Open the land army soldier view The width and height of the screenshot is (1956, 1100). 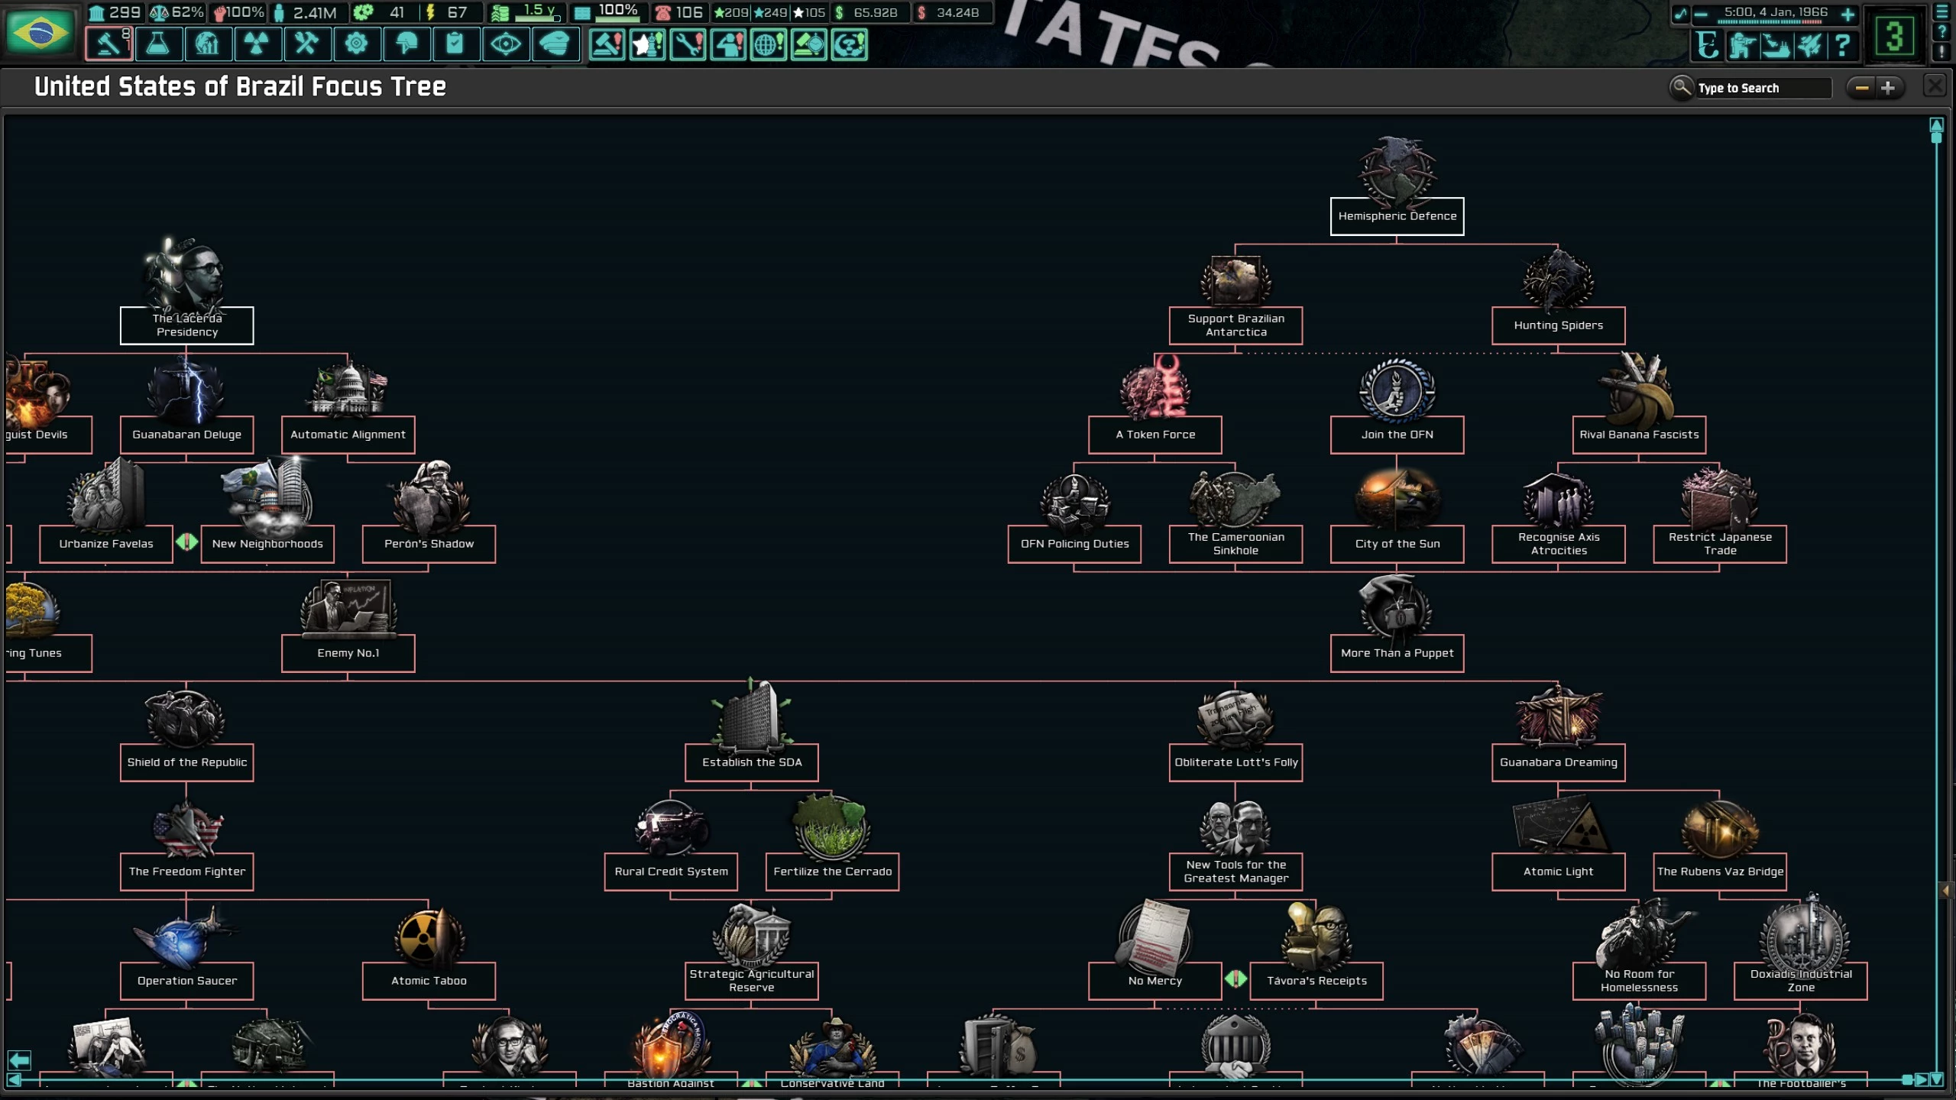click(1741, 45)
